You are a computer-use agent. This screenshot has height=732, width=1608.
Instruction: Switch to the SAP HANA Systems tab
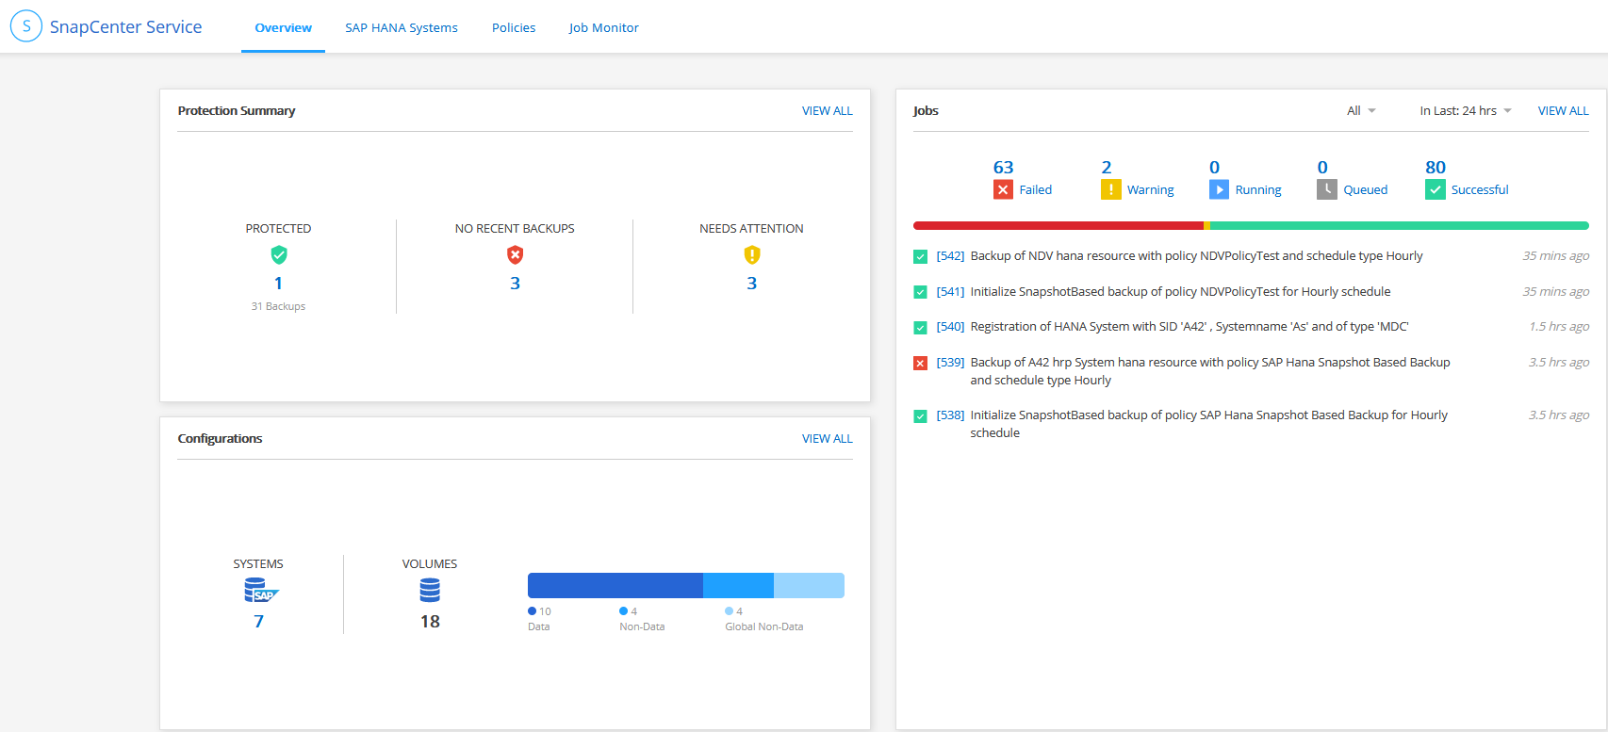click(401, 28)
